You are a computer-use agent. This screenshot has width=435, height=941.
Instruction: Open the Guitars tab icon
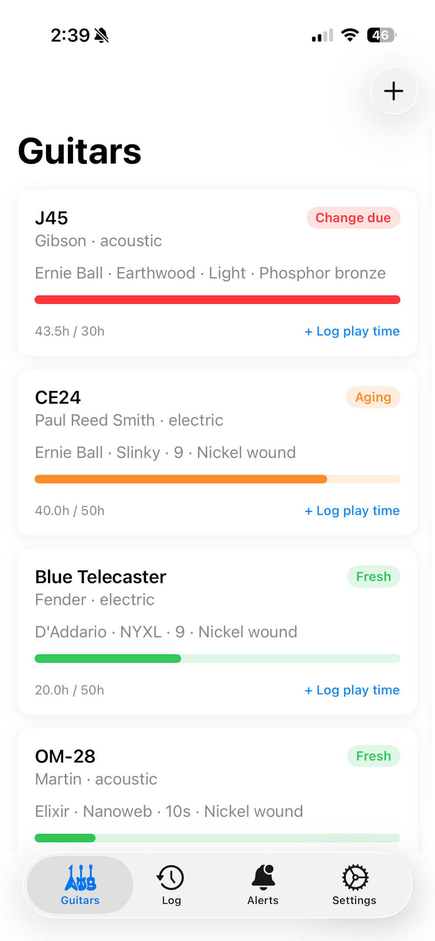click(80, 877)
